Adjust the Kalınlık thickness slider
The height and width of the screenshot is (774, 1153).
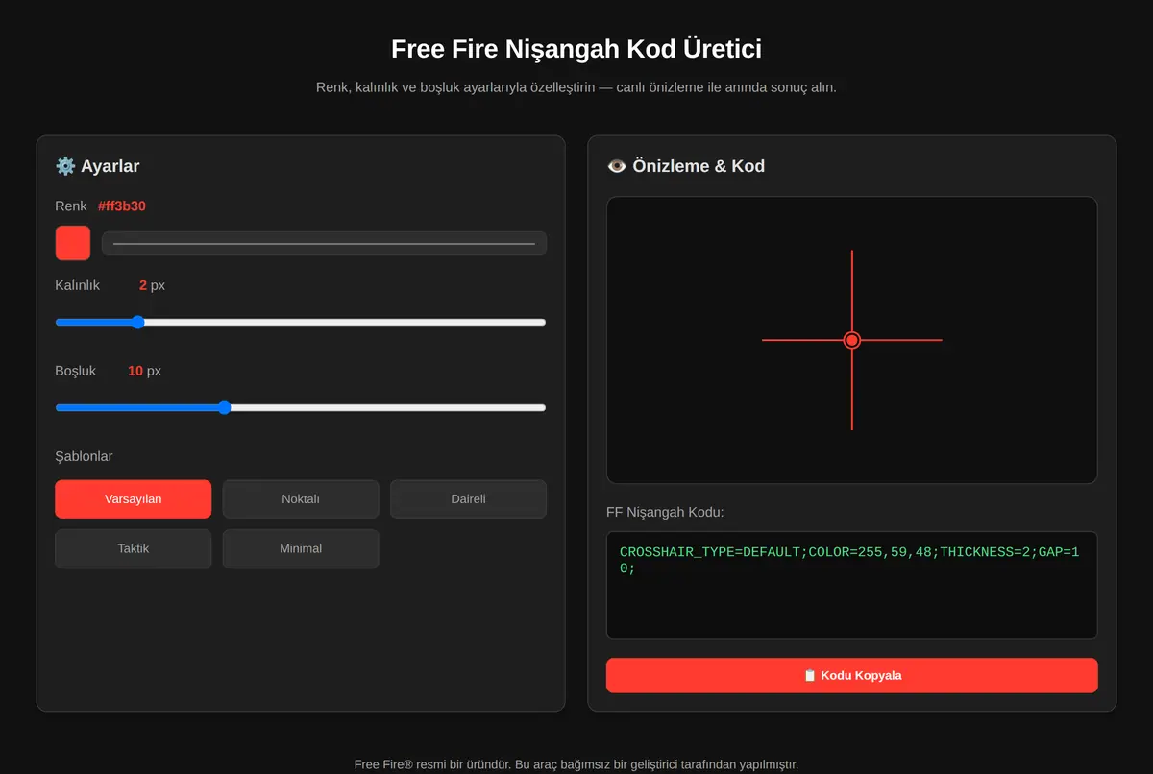pyautogui.click(x=301, y=322)
